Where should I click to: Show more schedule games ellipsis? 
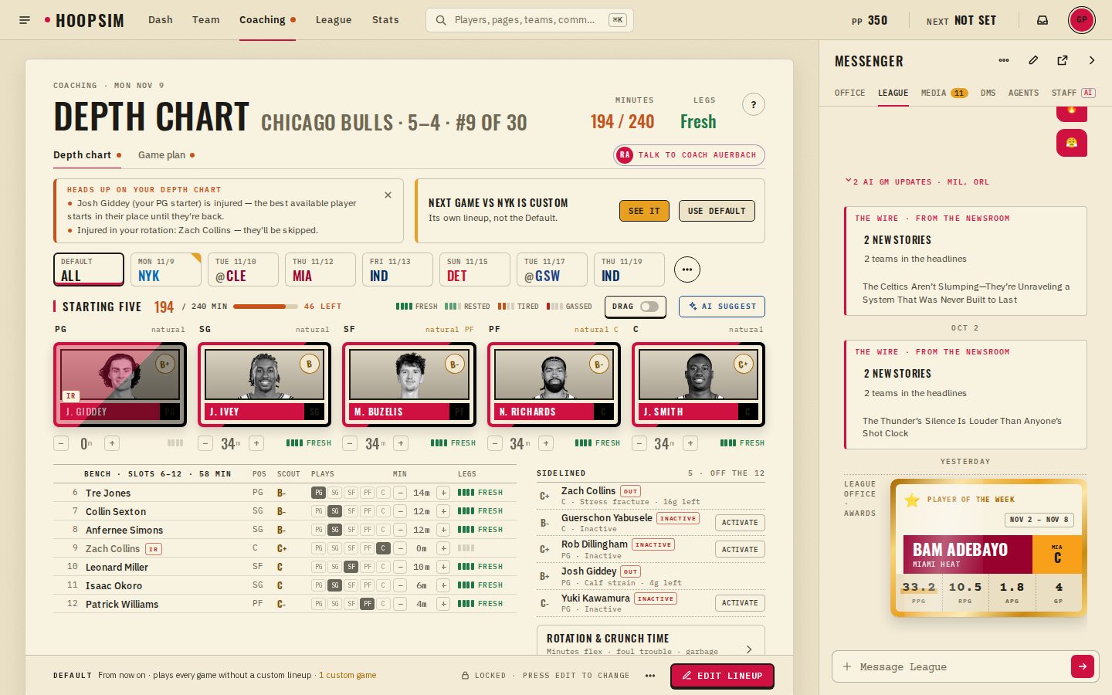(x=687, y=270)
